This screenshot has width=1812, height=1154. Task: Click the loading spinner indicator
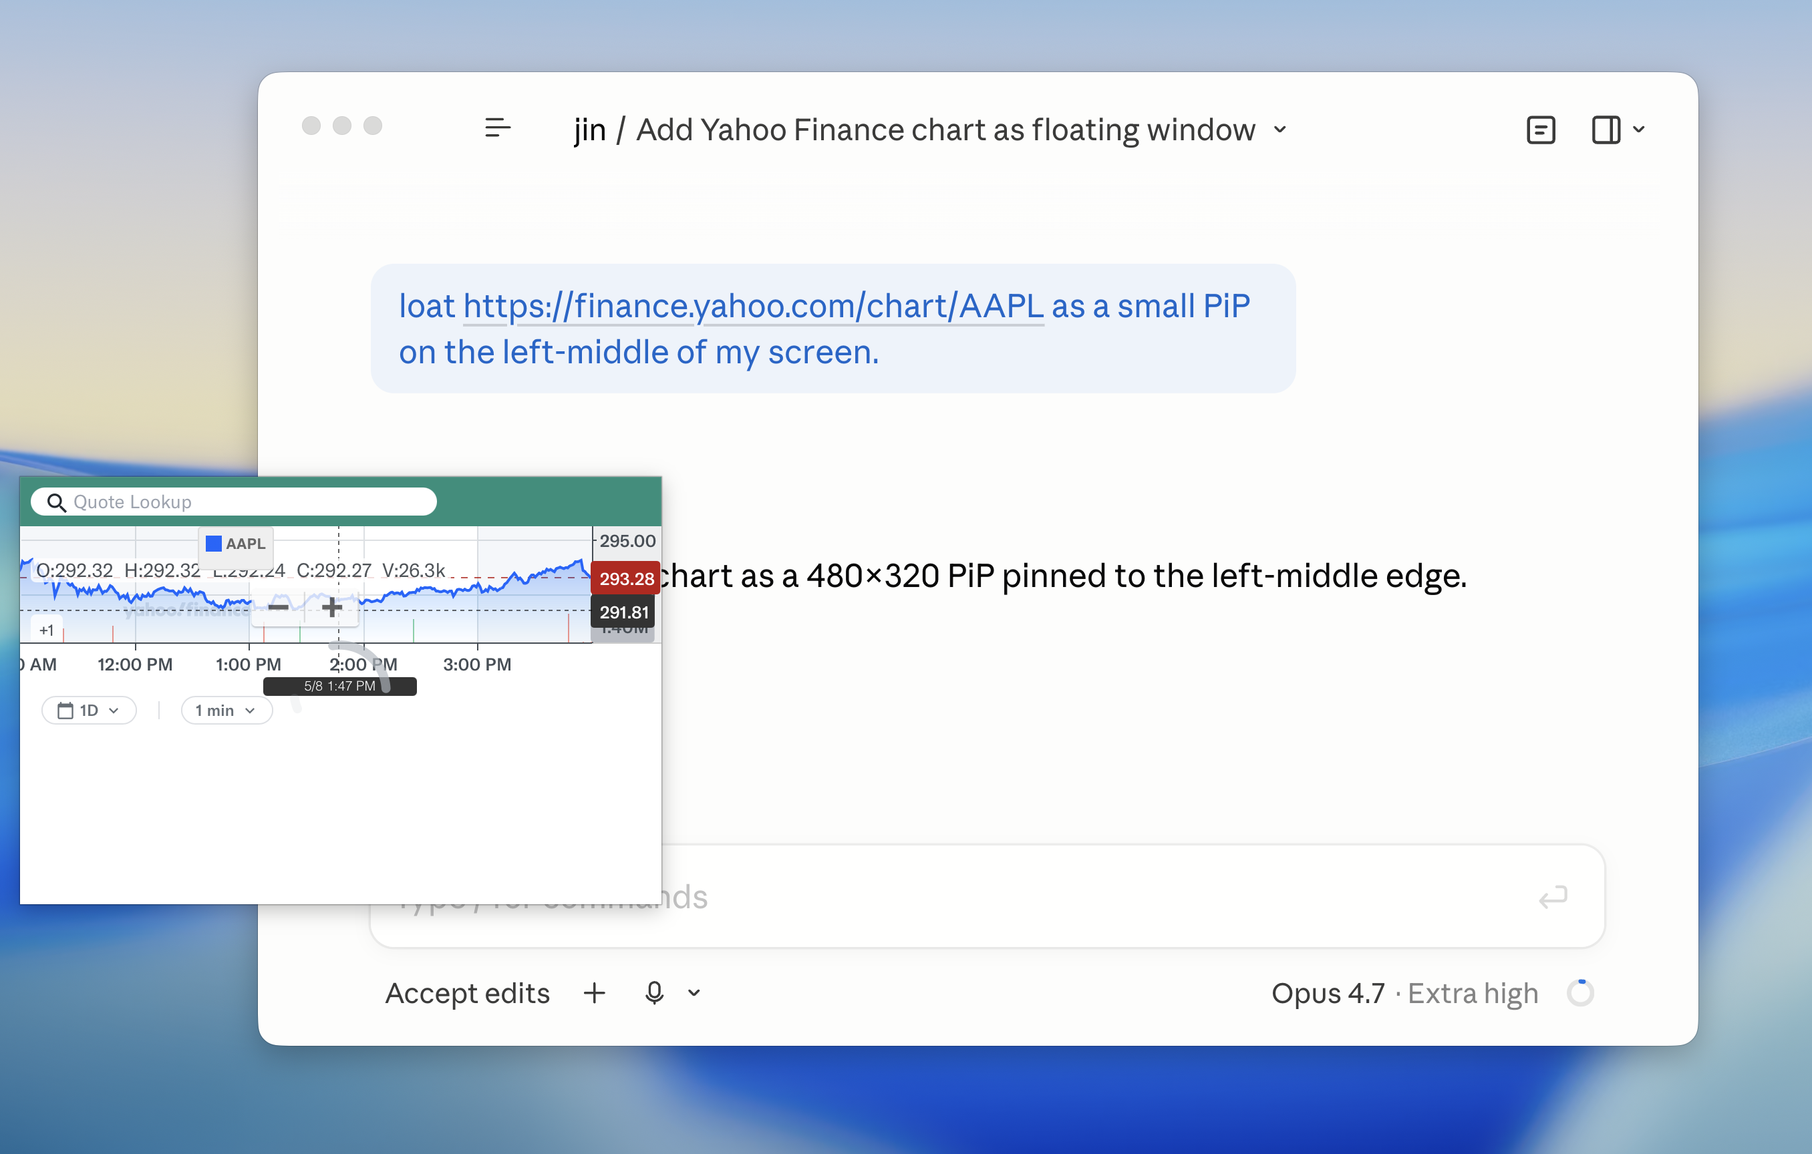pos(1580,993)
